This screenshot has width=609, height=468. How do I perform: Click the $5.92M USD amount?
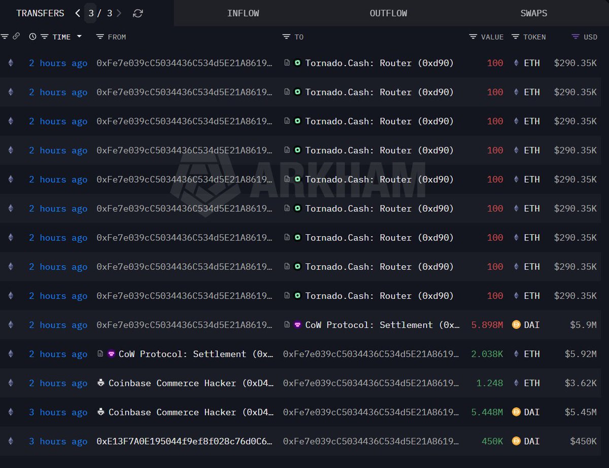tap(581, 354)
